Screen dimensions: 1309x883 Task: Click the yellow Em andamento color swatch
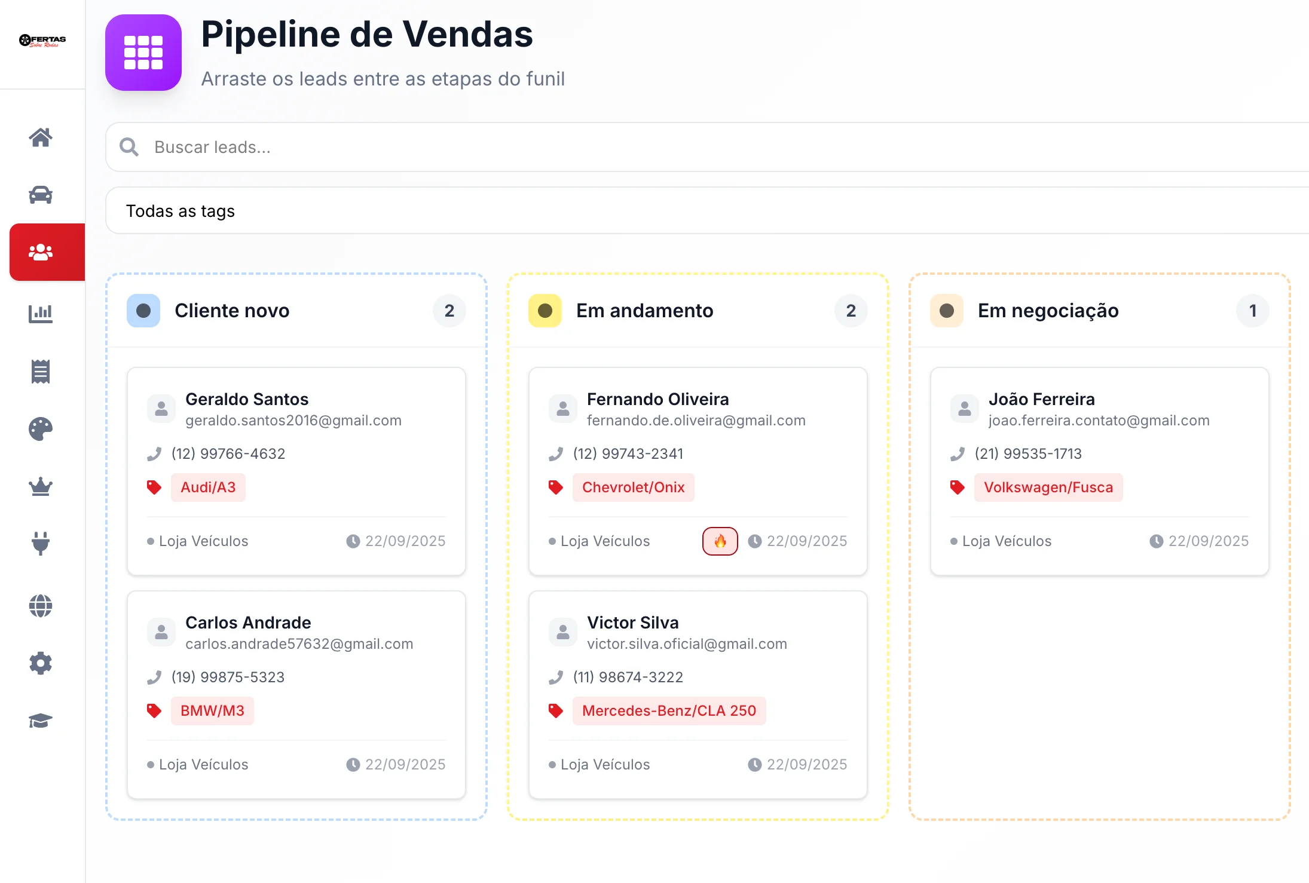(x=545, y=311)
